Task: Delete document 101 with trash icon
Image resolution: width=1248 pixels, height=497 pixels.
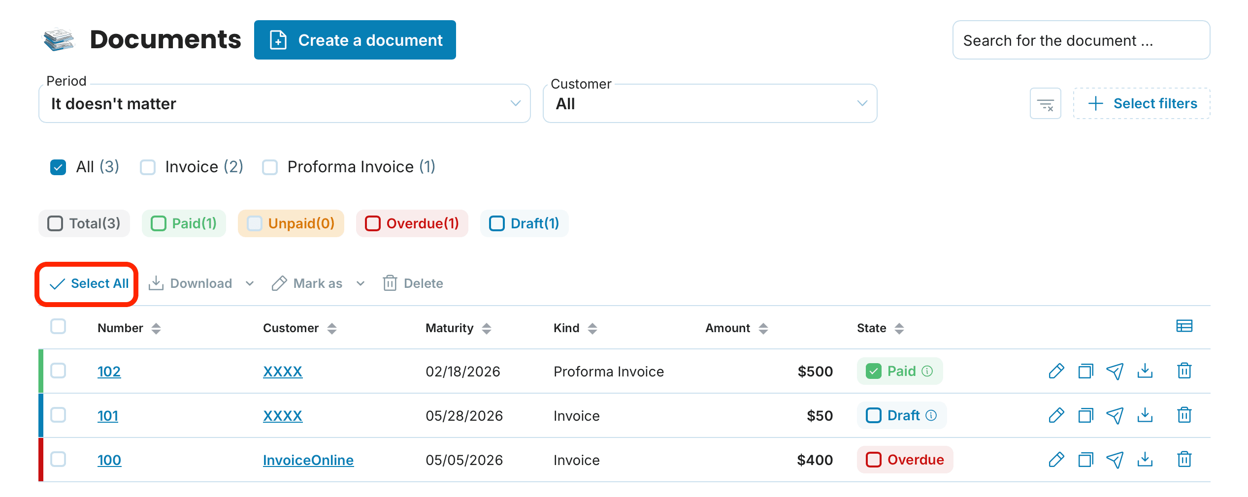Action: tap(1184, 415)
